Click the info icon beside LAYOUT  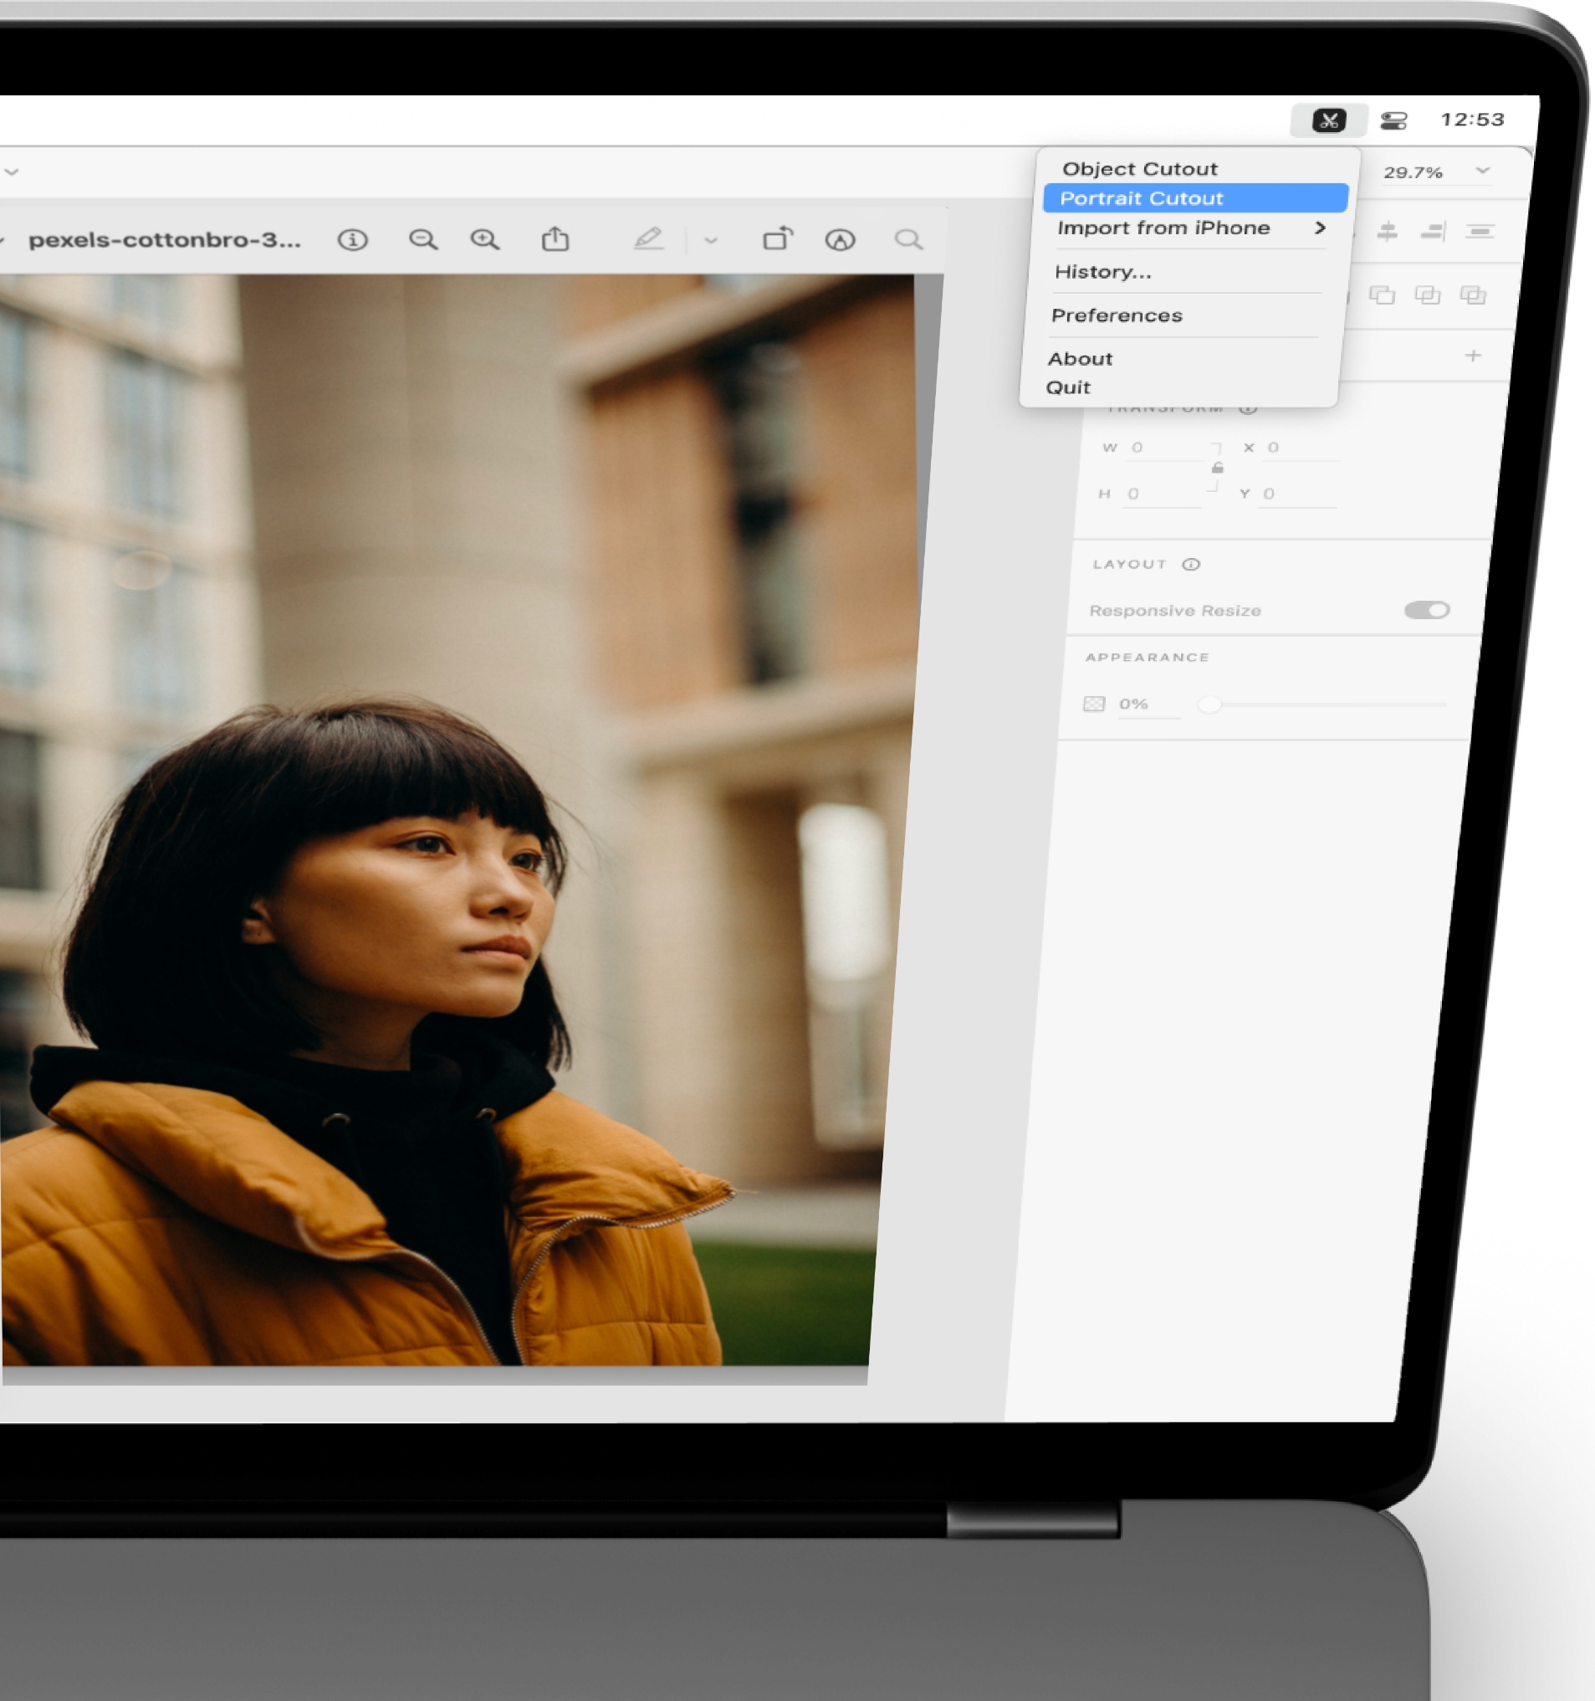coord(1191,564)
